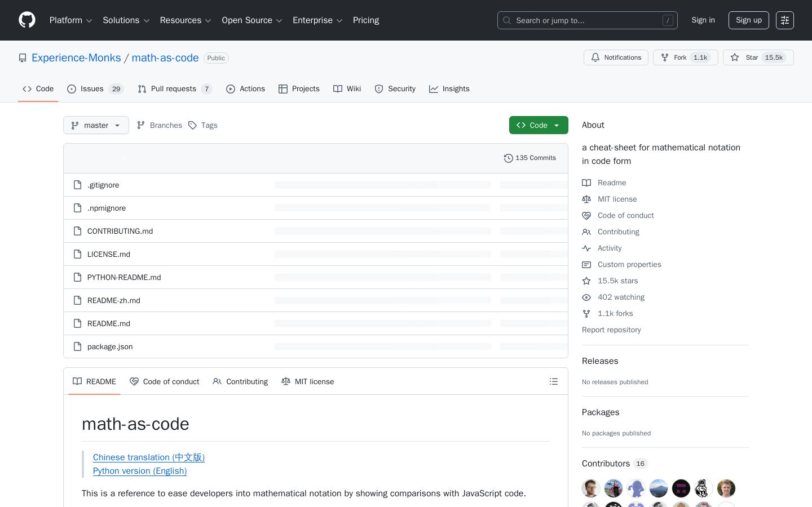This screenshot has width=812, height=507.
Task: Go to the Pricing page
Action: [x=366, y=20]
